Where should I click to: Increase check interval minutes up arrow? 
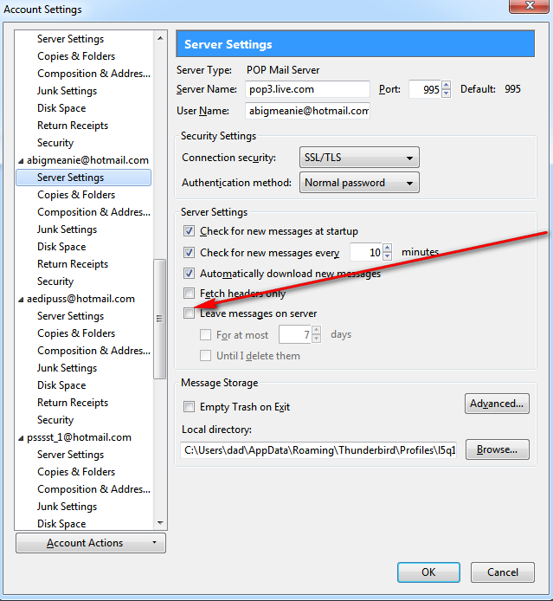coord(387,248)
